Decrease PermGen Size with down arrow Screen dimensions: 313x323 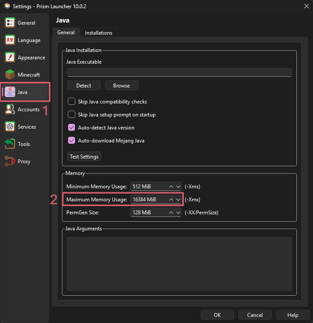178,213
